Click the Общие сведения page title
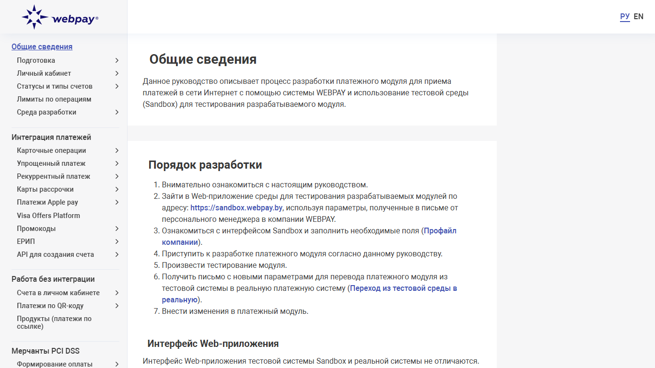655x368 pixels. (x=203, y=59)
